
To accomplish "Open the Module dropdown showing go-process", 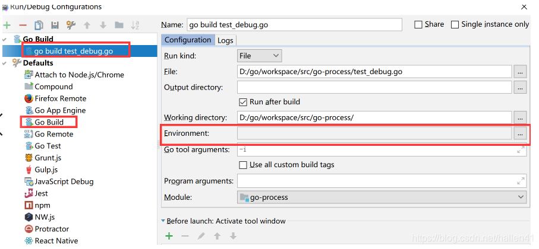I will coord(382,197).
